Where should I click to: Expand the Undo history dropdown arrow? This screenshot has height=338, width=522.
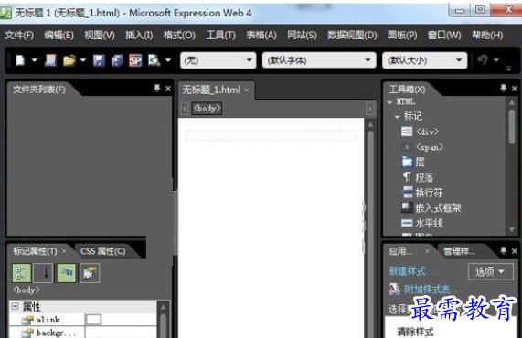496,60
